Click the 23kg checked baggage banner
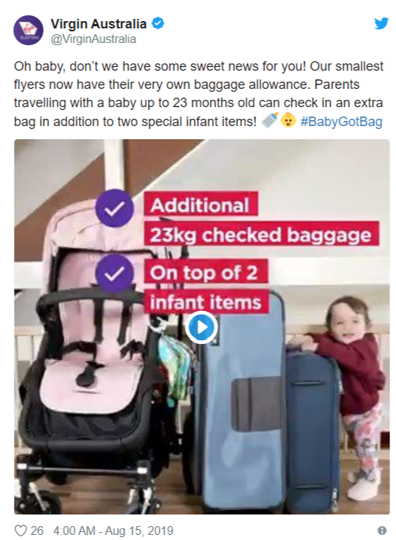Screen dimensions: 396x540 click(261, 234)
